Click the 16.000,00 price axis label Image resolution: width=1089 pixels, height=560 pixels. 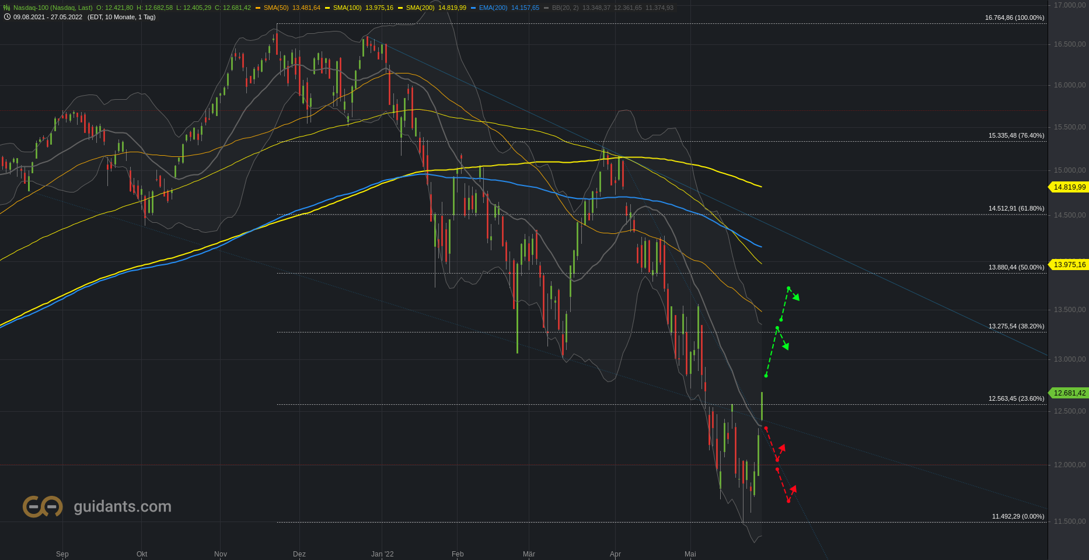(1070, 85)
